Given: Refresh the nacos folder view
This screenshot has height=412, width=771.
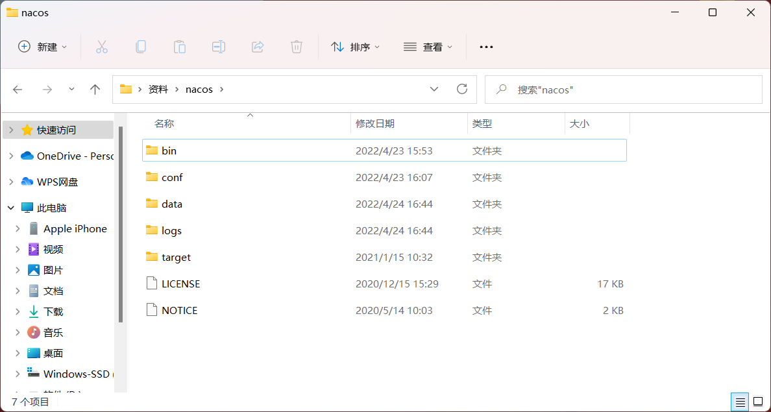Looking at the screenshot, I should (x=461, y=89).
